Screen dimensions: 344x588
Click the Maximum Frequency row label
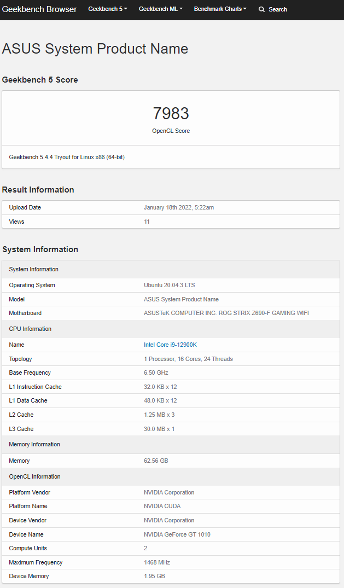click(x=36, y=562)
